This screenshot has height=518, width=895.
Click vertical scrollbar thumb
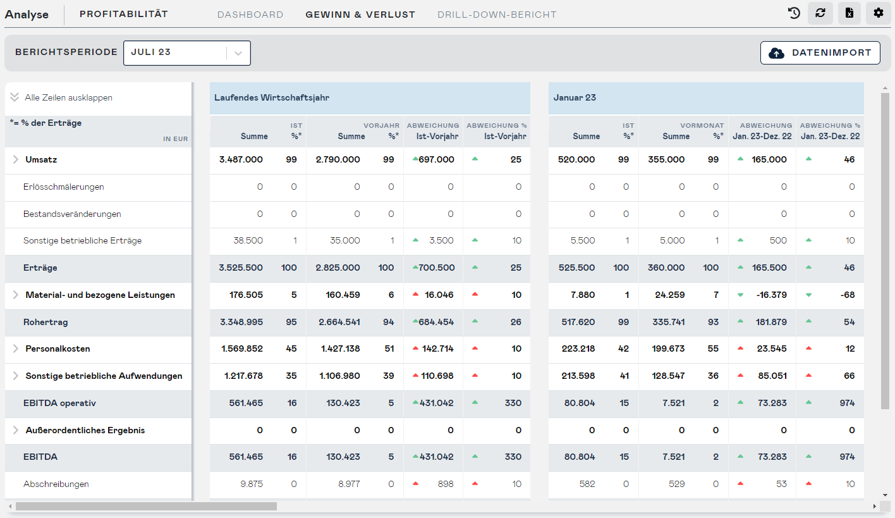[885, 250]
